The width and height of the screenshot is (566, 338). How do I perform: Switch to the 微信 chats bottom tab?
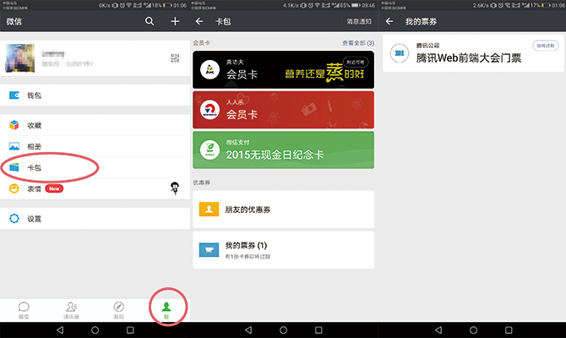[x=24, y=309]
